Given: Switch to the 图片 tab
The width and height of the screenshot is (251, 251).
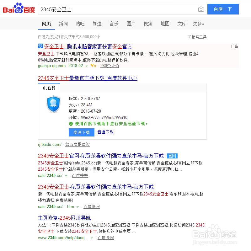Looking at the screenshot, I should tap(131, 24).
